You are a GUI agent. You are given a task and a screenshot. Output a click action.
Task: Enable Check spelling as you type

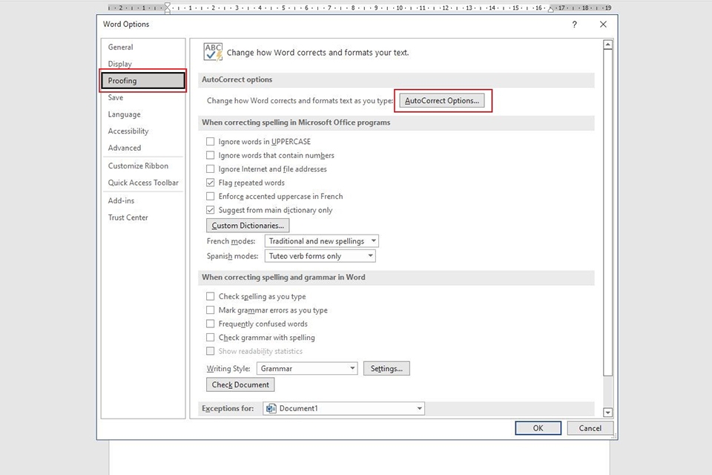(210, 296)
